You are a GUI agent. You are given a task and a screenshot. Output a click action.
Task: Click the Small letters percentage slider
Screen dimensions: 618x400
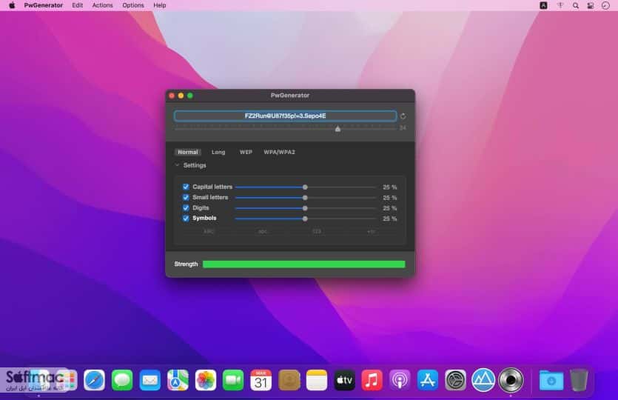pyautogui.click(x=306, y=198)
